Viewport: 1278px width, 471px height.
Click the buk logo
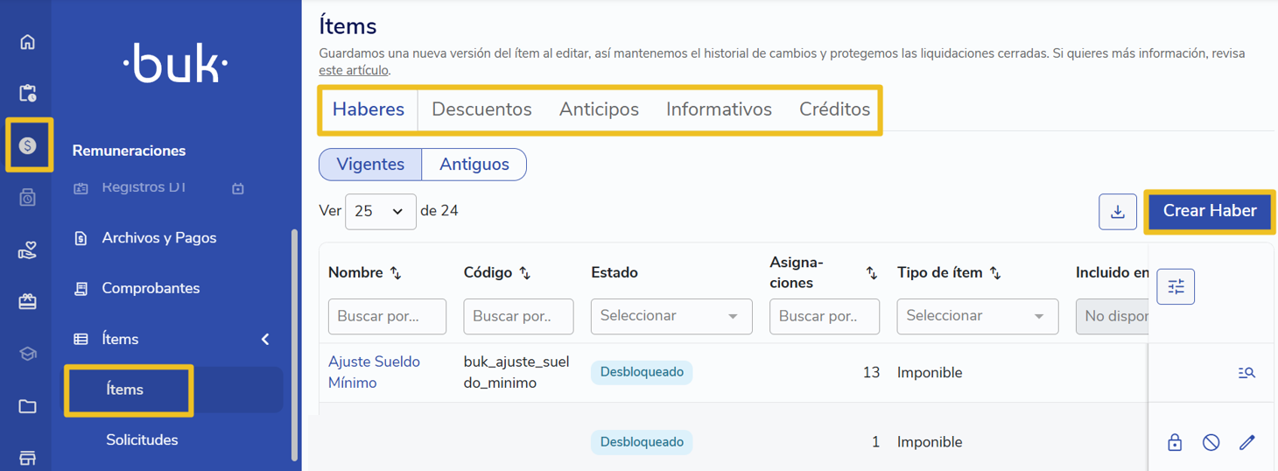(176, 62)
